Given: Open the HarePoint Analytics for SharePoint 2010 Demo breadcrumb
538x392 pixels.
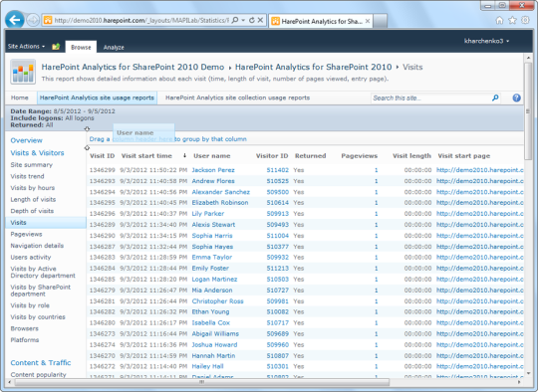Looking at the screenshot, I should pos(133,68).
